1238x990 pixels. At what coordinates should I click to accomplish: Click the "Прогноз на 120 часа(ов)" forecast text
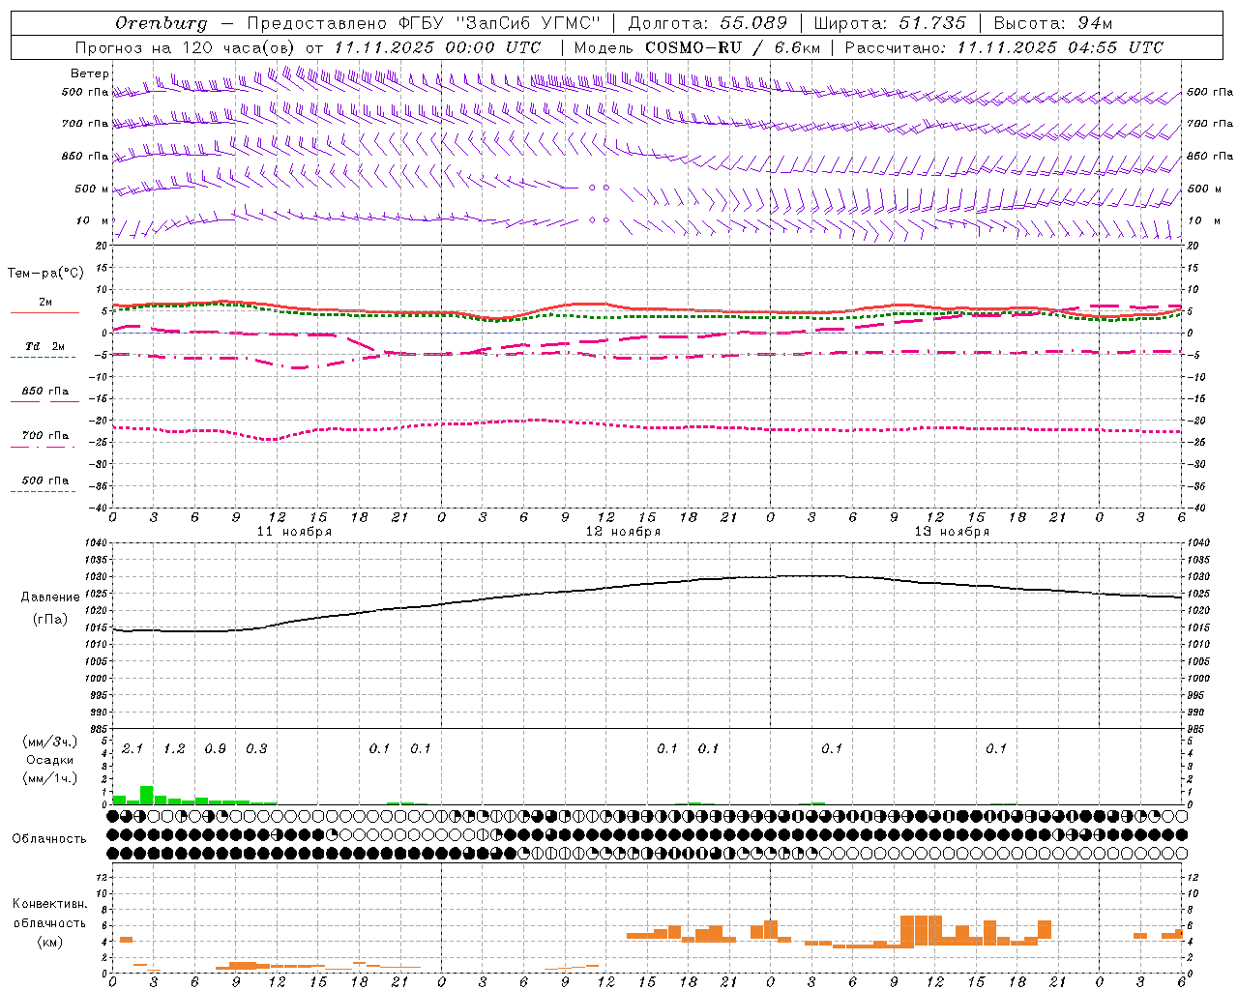(x=186, y=47)
